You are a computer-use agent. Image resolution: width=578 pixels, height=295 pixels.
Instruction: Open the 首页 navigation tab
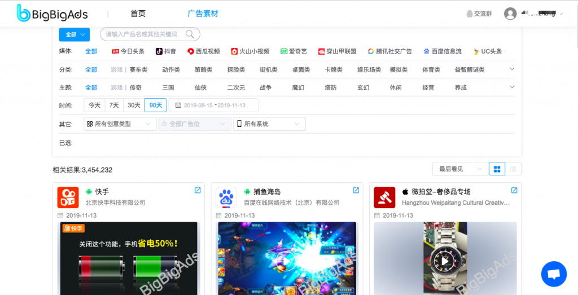138,14
